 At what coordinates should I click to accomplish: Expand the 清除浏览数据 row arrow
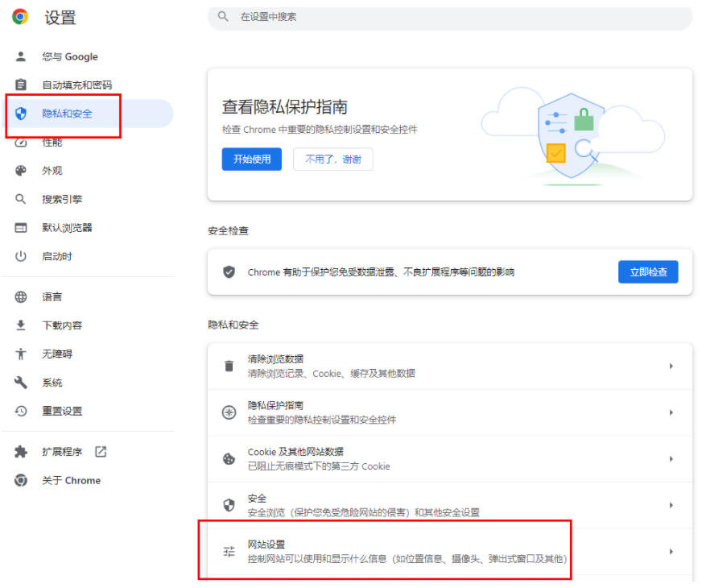[671, 366]
